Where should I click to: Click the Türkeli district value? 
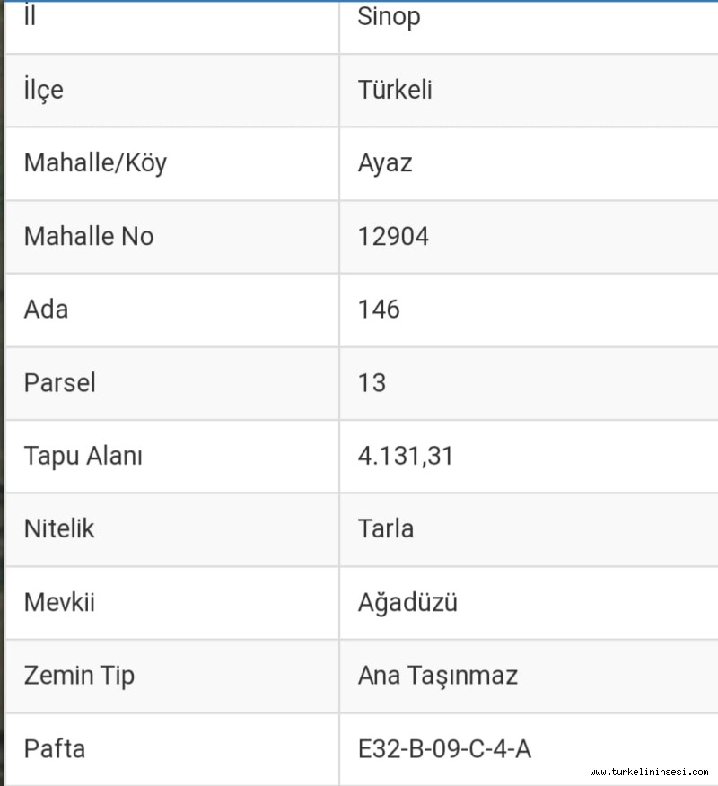pyautogui.click(x=395, y=90)
